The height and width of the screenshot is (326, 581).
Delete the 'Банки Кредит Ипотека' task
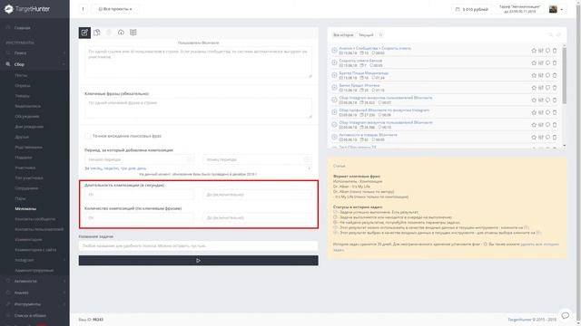tap(555, 88)
